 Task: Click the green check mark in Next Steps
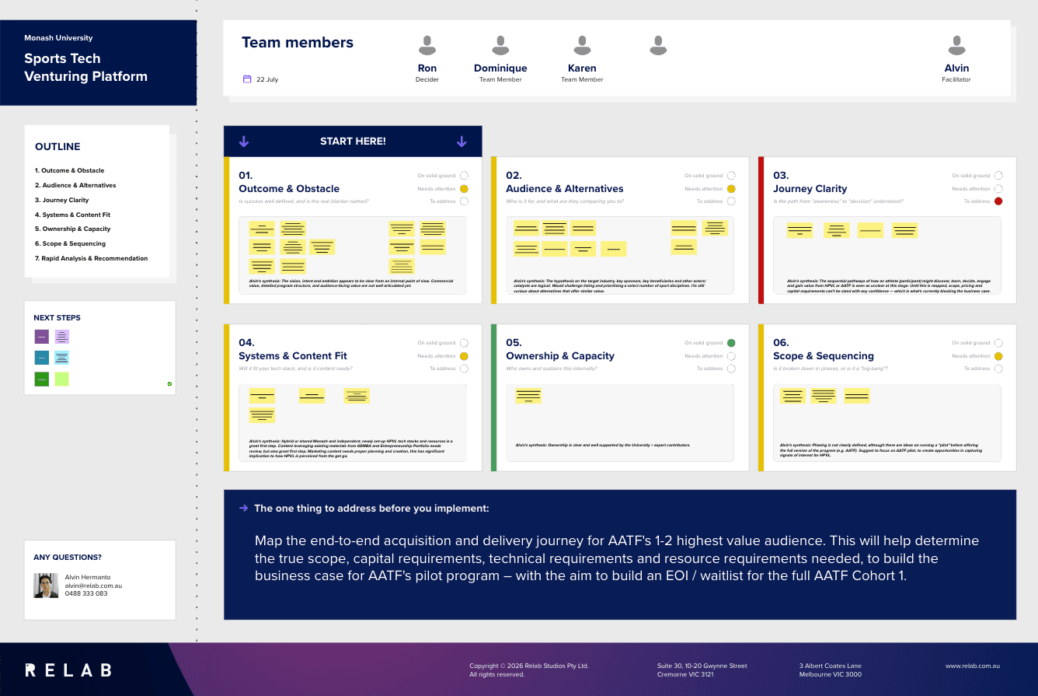169,383
